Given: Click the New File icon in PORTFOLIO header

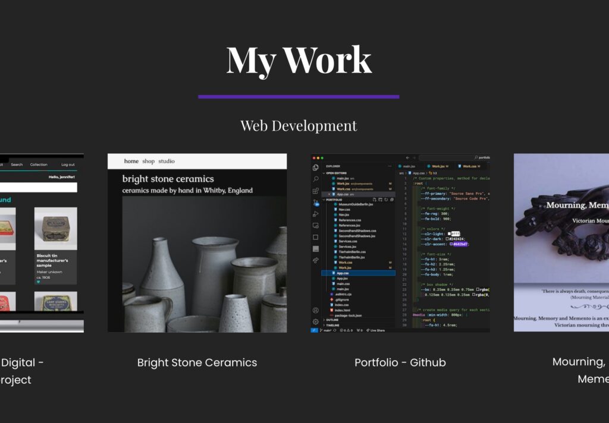Looking at the screenshot, I should tap(373, 200).
